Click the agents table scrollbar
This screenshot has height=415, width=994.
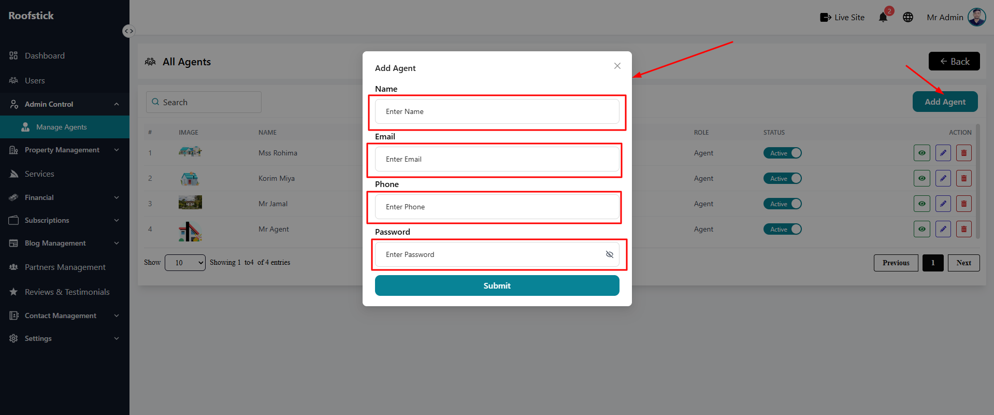point(978,181)
